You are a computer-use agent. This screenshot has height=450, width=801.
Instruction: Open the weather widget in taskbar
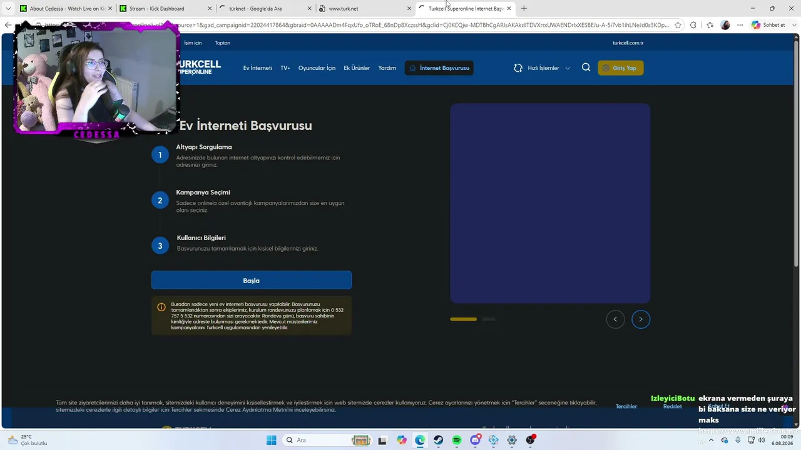pos(28,440)
